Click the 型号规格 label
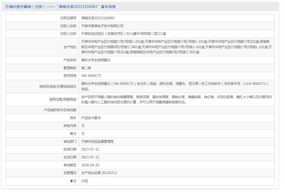The height and width of the screenshot is (192, 285). pos(70,76)
